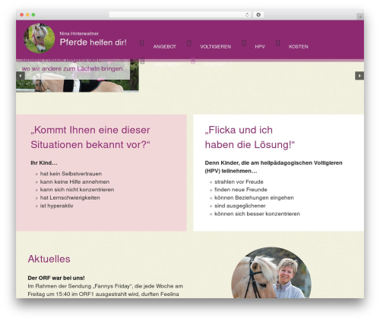The width and height of the screenshot is (380, 321).
Task: Click 'können Beziehungen eingehen' list item
Action: pos(254,198)
